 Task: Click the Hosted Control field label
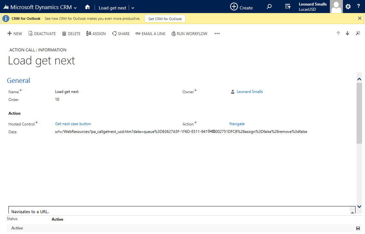[x=21, y=124]
